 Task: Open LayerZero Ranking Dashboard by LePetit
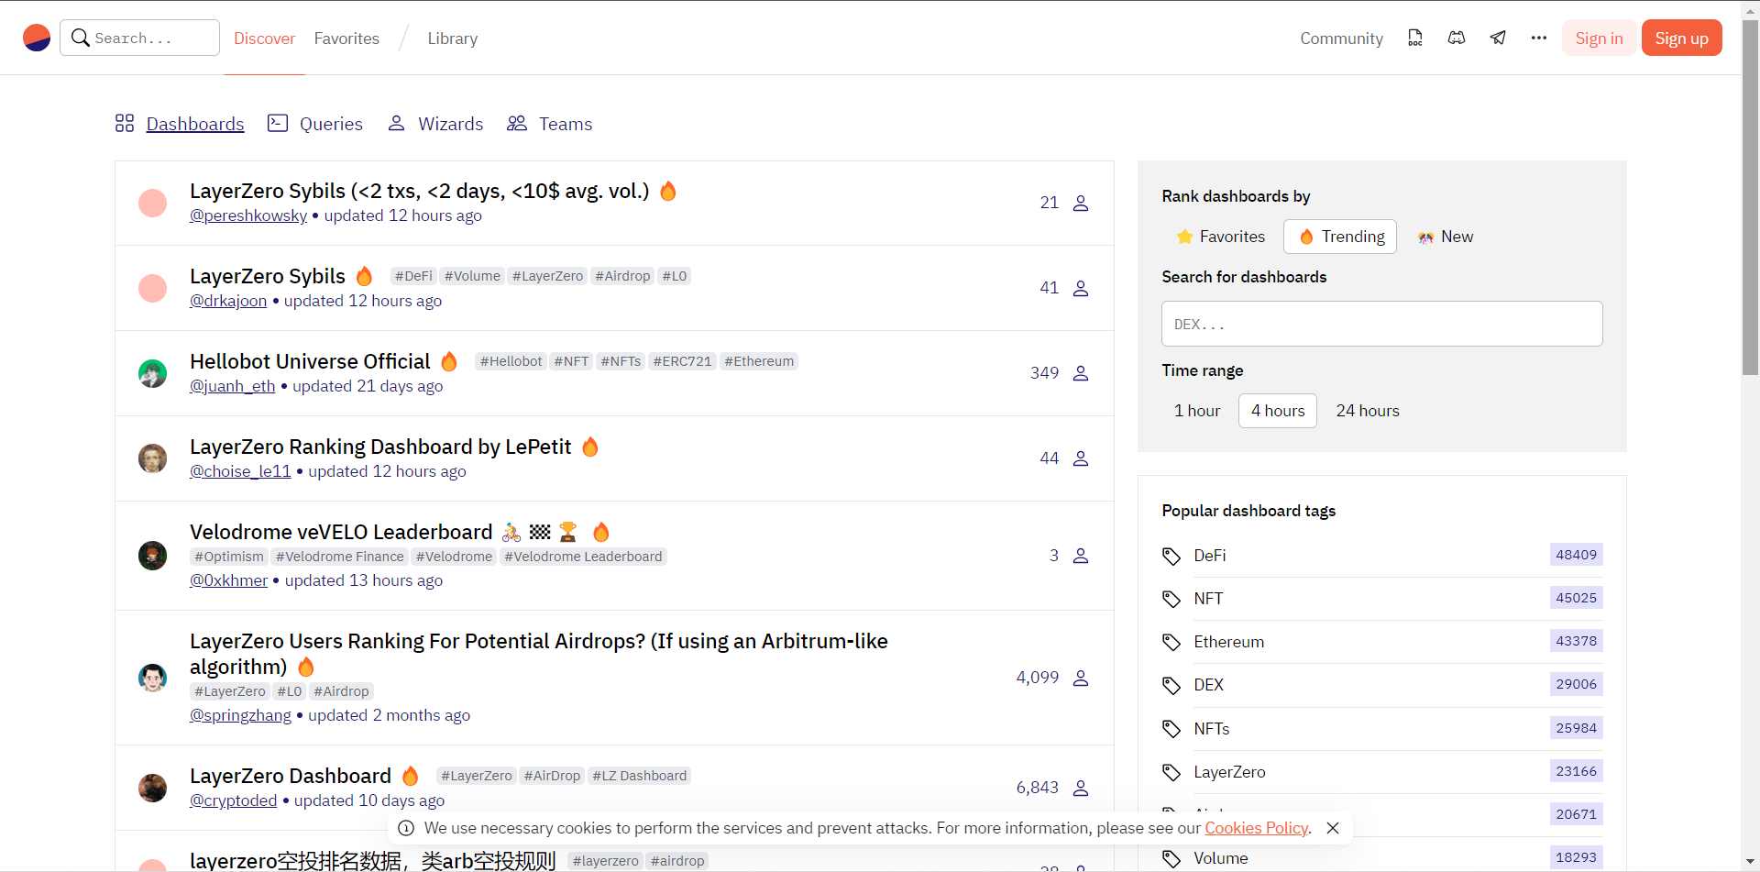coord(380,447)
